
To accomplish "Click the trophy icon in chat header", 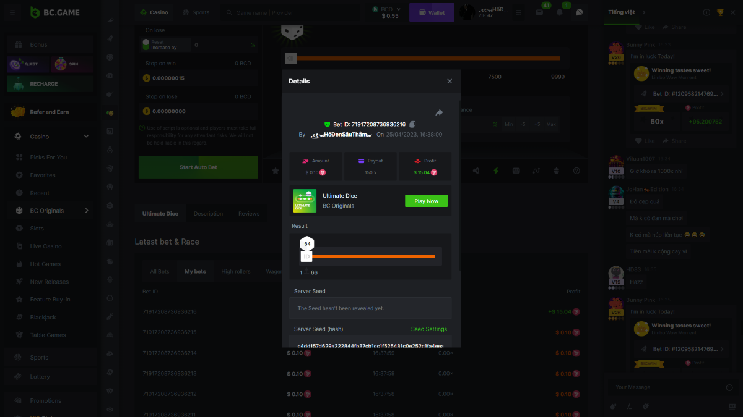I will pos(720,12).
